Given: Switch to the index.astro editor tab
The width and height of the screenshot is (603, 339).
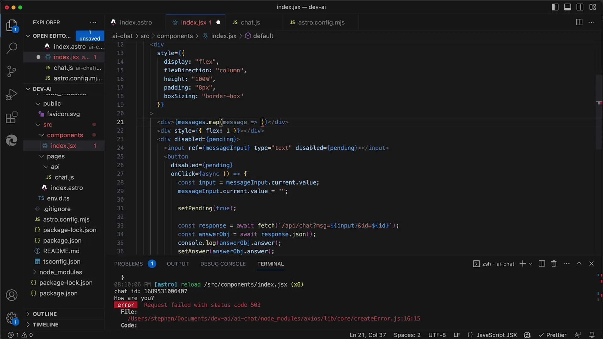Looking at the screenshot, I should pos(136,22).
